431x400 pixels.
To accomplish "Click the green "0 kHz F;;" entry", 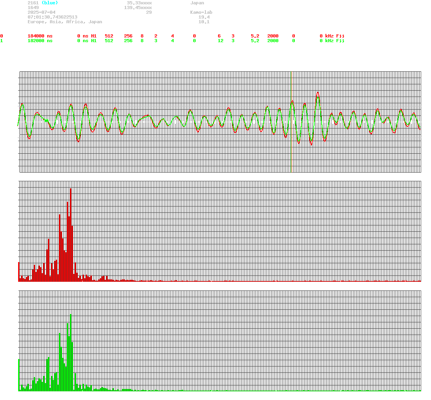I will tap(332, 41).
